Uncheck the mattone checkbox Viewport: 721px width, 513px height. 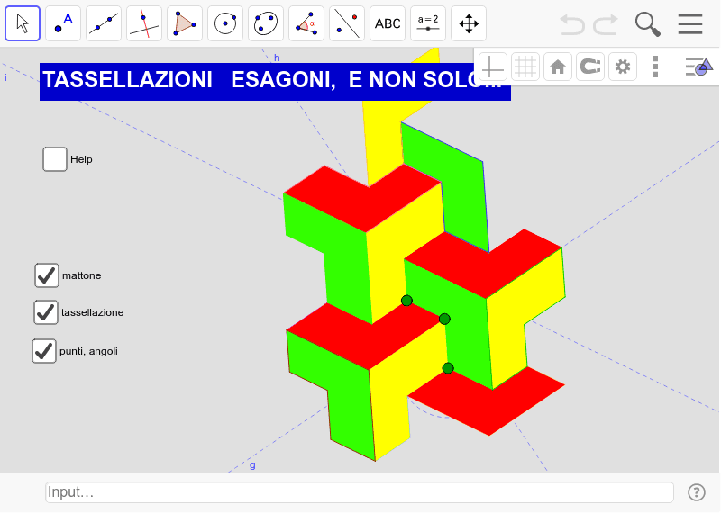pyautogui.click(x=47, y=275)
